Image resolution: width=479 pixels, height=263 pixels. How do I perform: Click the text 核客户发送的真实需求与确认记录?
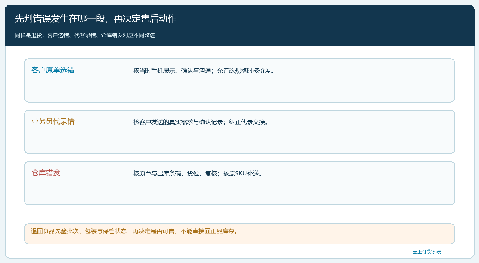coord(178,122)
